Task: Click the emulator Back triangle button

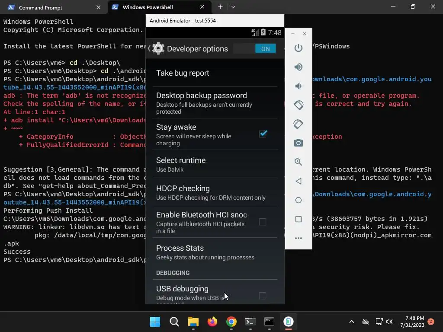Action: point(299,181)
